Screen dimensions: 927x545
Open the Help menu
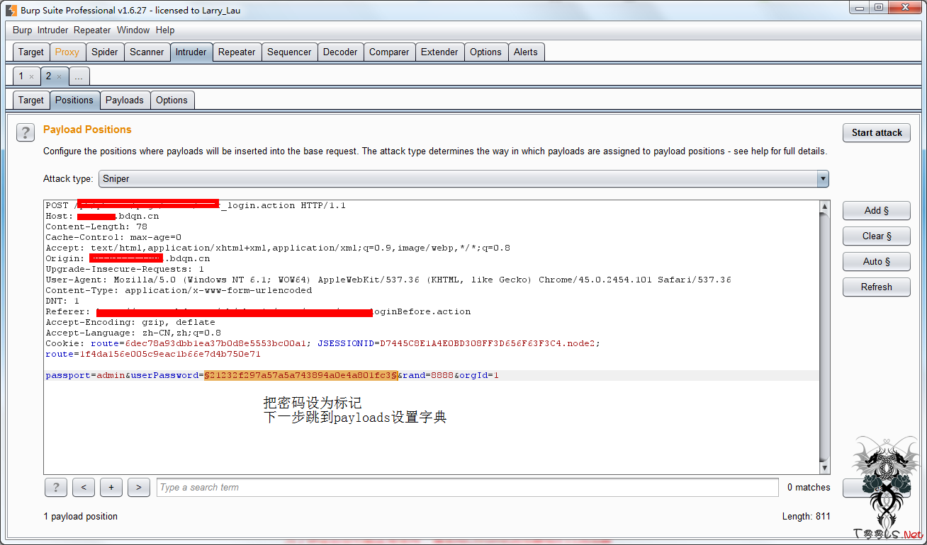pyautogui.click(x=165, y=30)
